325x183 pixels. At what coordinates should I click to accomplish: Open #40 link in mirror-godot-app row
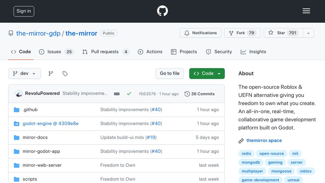(156, 151)
